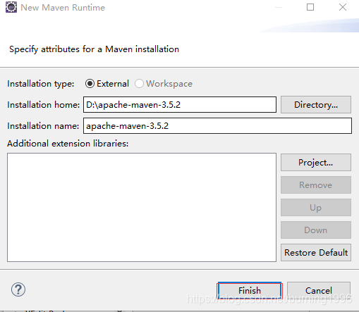Image resolution: width=359 pixels, height=312 pixels.
Task: Dismiss dialog with Cancel button
Action: 319,290
